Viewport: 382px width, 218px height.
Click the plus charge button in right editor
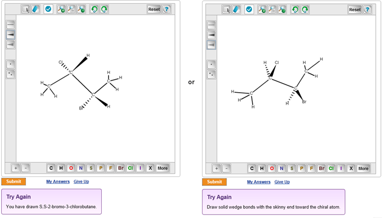coord(217,169)
